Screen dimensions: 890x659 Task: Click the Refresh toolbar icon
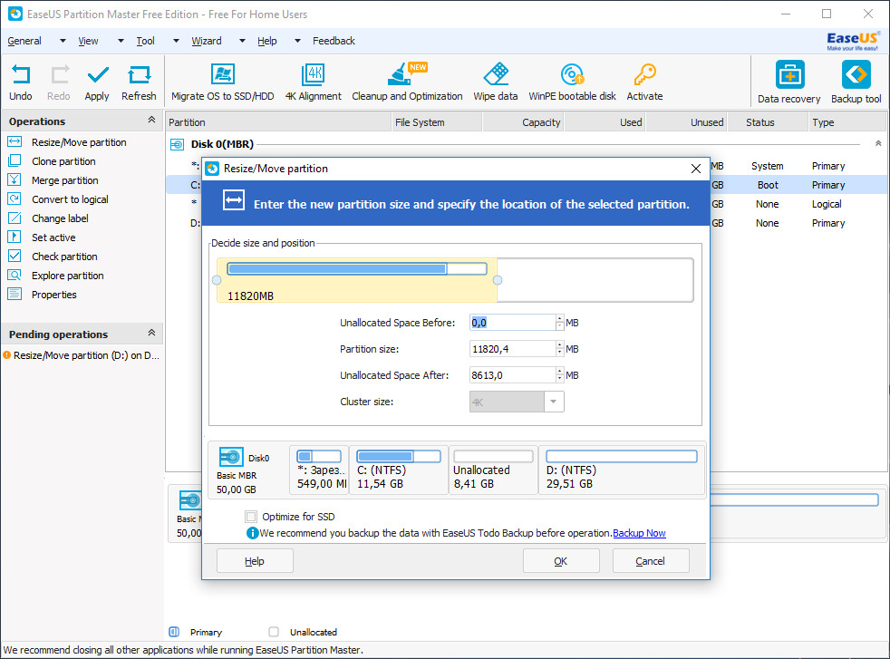click(139, 76)
